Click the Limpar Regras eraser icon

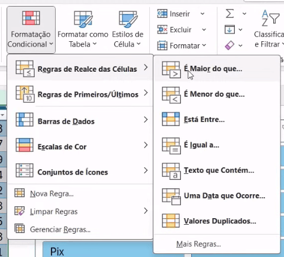20,211
